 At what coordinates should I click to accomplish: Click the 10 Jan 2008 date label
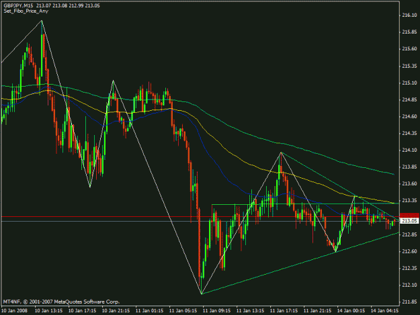(14, 311)
